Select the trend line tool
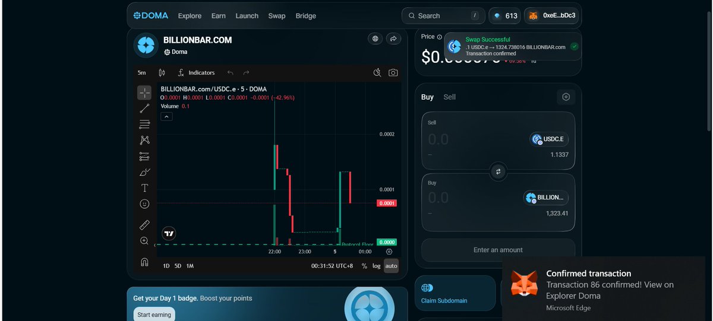Viewport: 713px width, 321px height. [x=144, y=109]
